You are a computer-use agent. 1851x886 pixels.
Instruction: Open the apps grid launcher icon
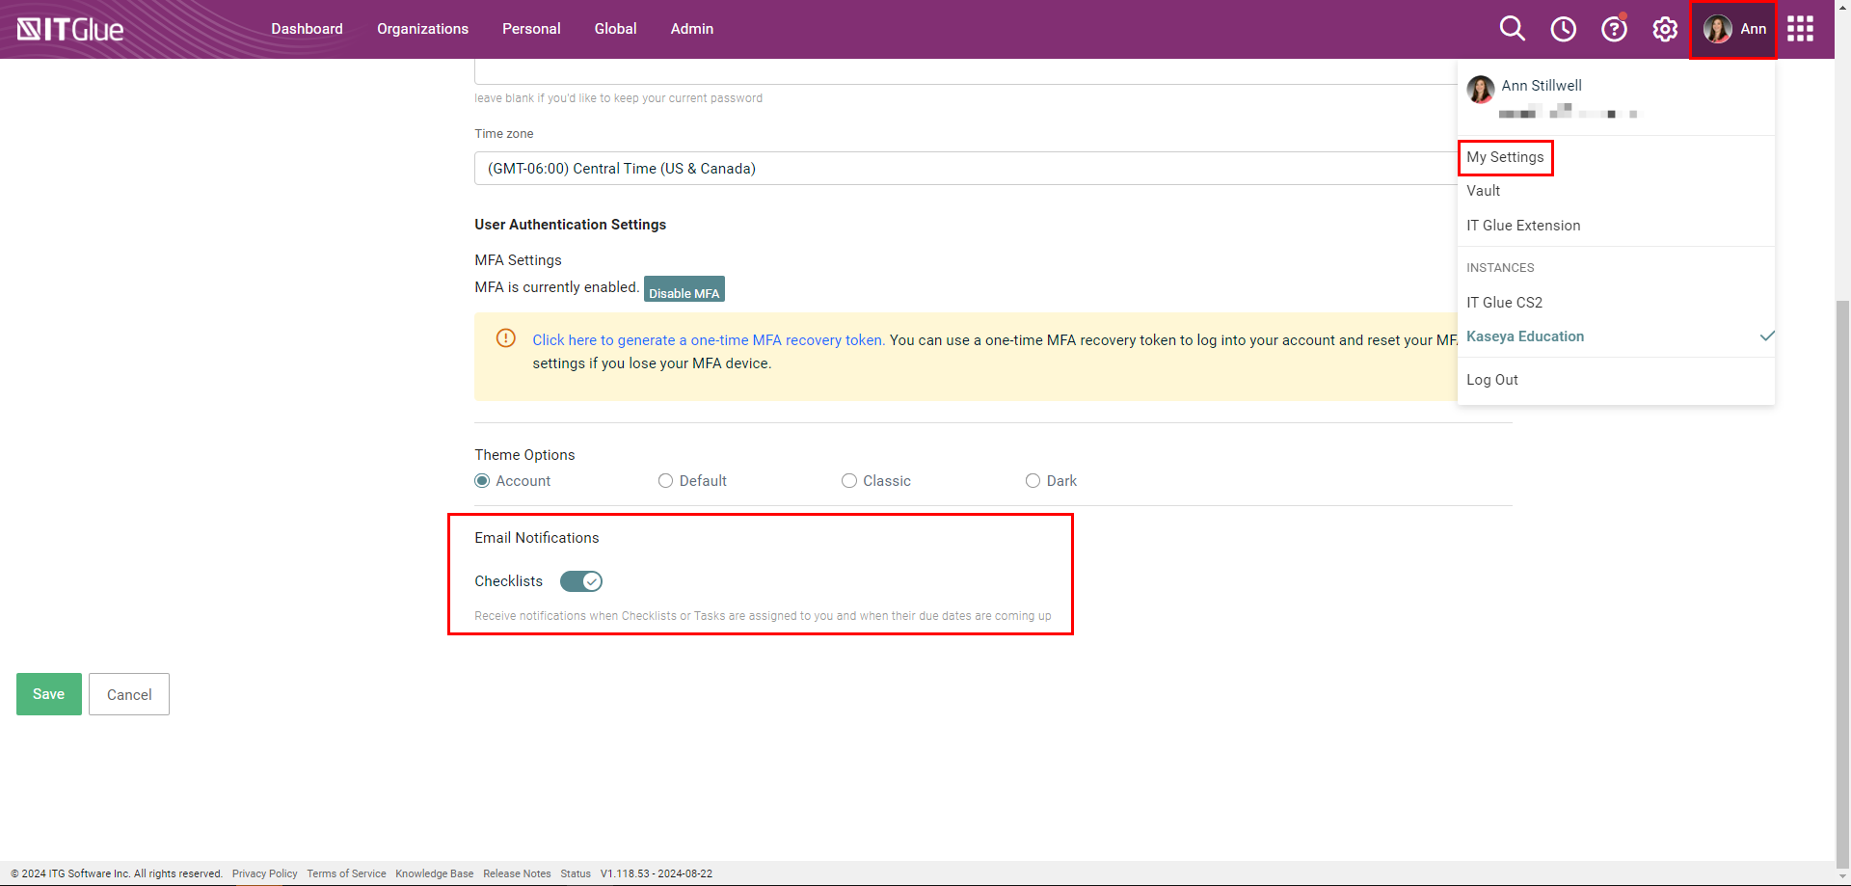(x=1800, y=29)
